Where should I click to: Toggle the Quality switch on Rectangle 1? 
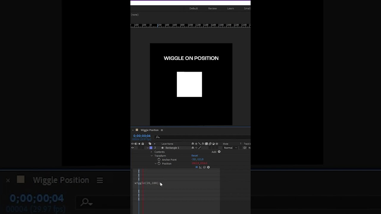point(199,148)
